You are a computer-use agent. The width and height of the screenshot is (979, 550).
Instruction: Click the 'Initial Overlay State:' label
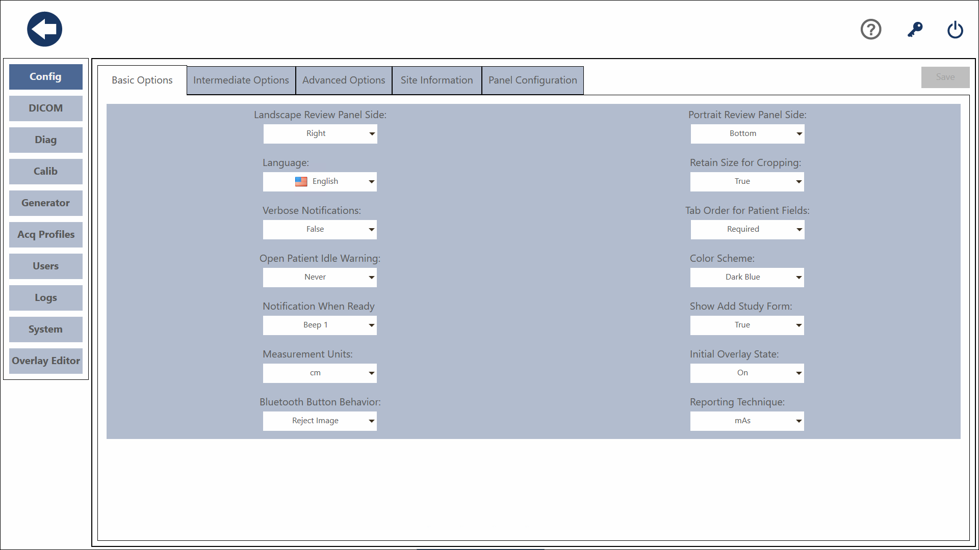click(734, 354)
